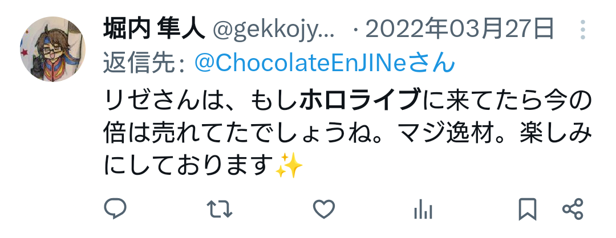
Task: Open the @gekkojy... handle profile
Action: click(x=273, y=30)
